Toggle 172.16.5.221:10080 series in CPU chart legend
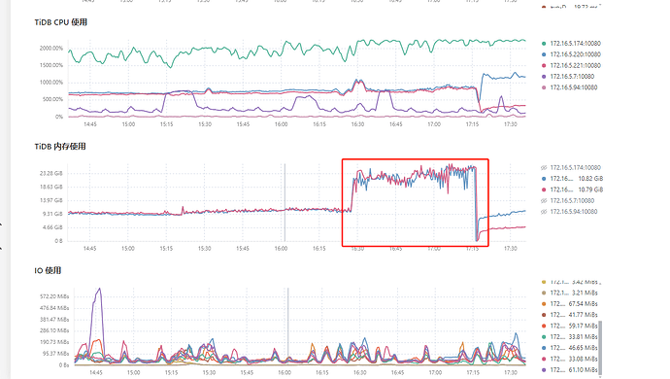This screenshot has width=670, height=379. (x=571, y=65)
